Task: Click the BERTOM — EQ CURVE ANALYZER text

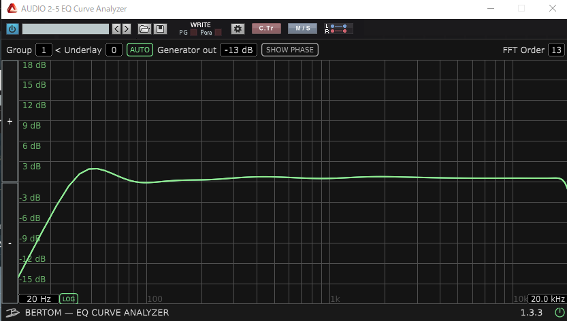Action: (97, 313)
